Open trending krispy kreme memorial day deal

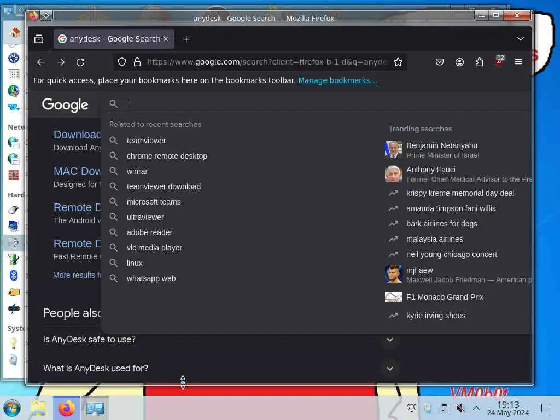460,193
